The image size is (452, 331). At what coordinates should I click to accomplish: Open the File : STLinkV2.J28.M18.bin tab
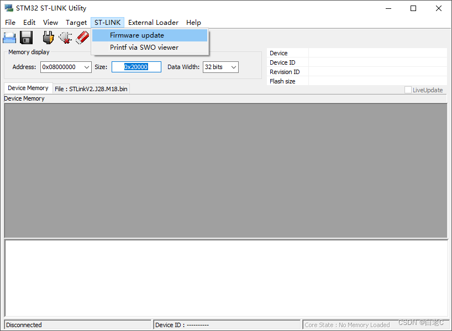91,88
